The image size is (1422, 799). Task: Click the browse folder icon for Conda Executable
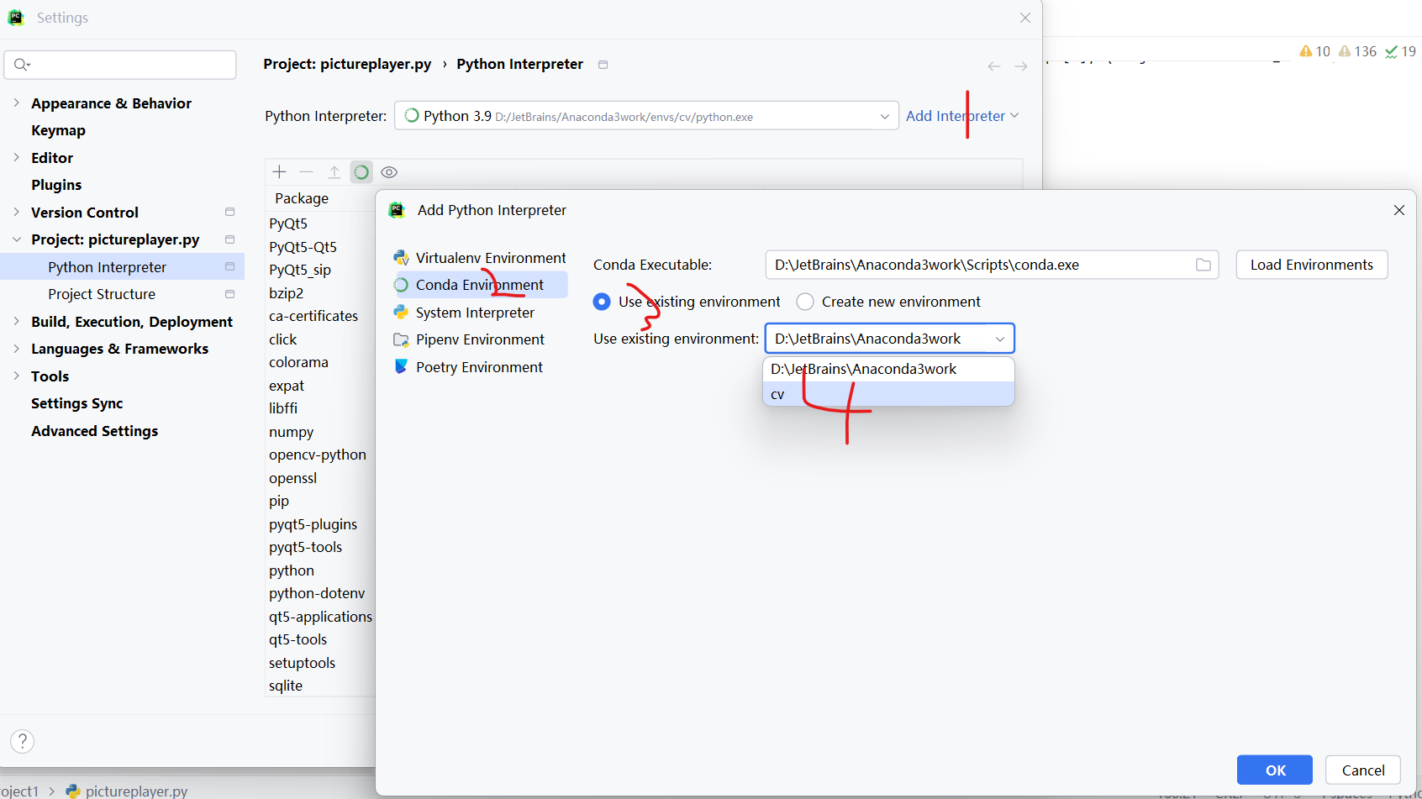pos(1203,265)
